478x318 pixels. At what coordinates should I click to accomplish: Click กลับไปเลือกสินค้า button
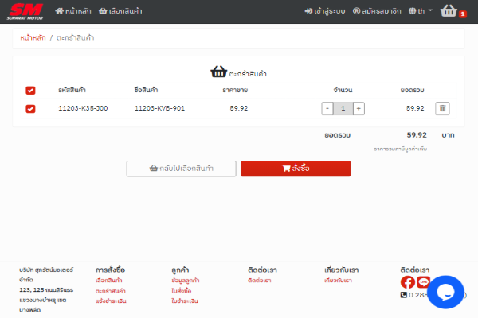pos(182,169)
